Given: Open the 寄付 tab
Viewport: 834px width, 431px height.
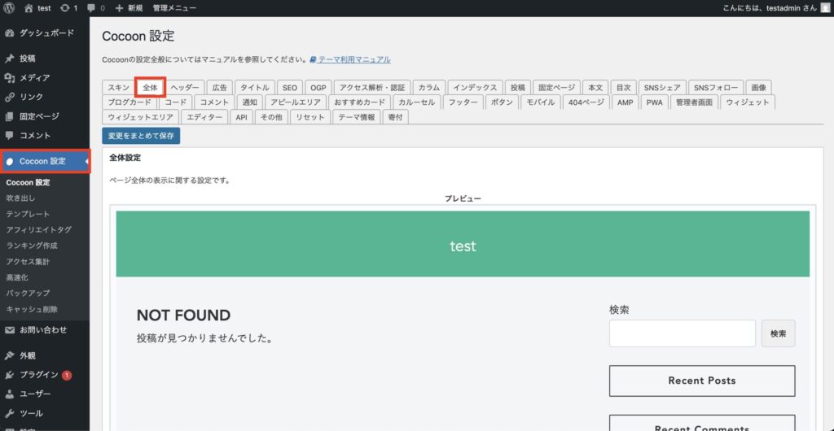Looking at the screenshot, I should tap(395, 117).
